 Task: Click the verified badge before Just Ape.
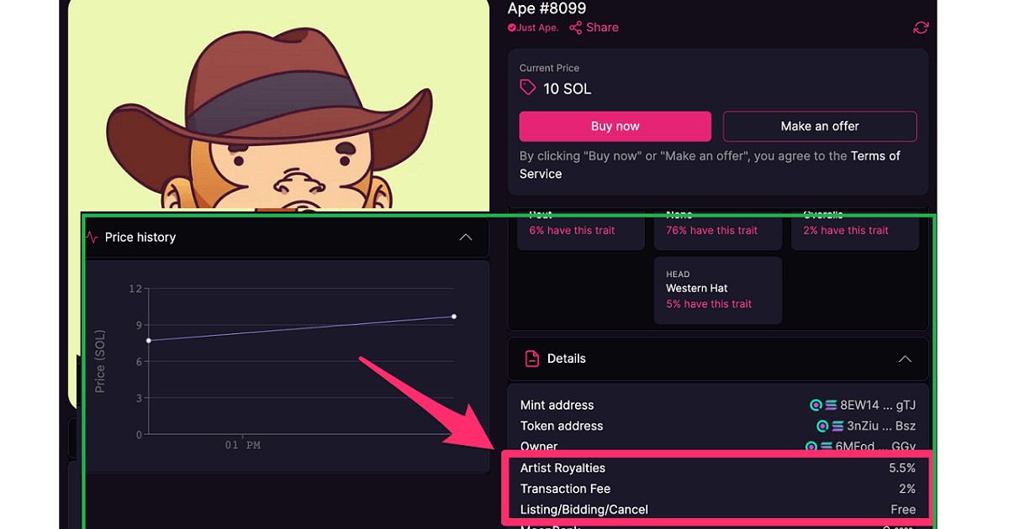click(x=512, y=28)
